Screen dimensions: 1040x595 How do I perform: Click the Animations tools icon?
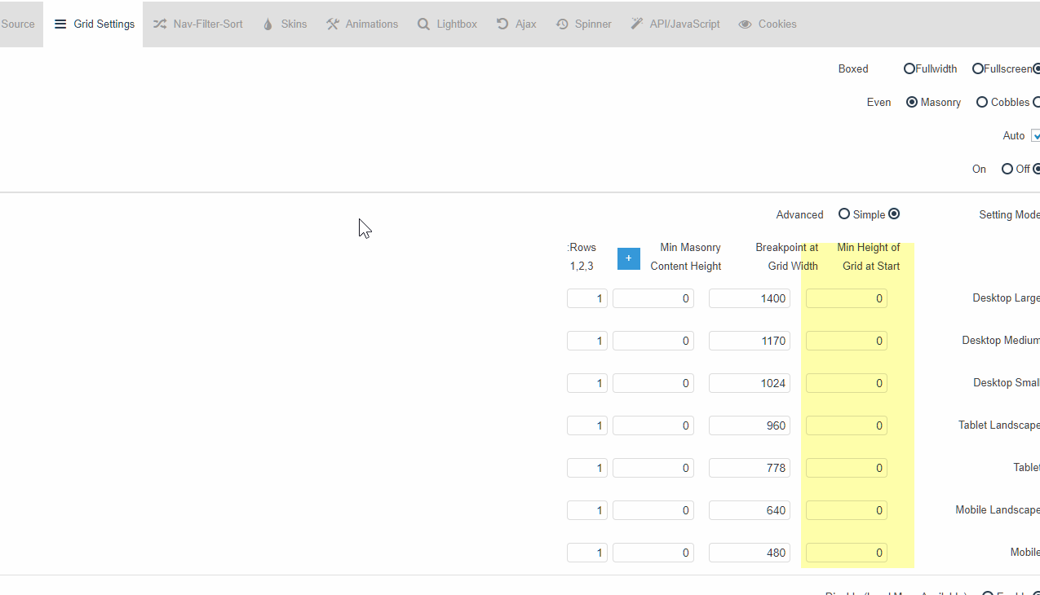point(332,24)
